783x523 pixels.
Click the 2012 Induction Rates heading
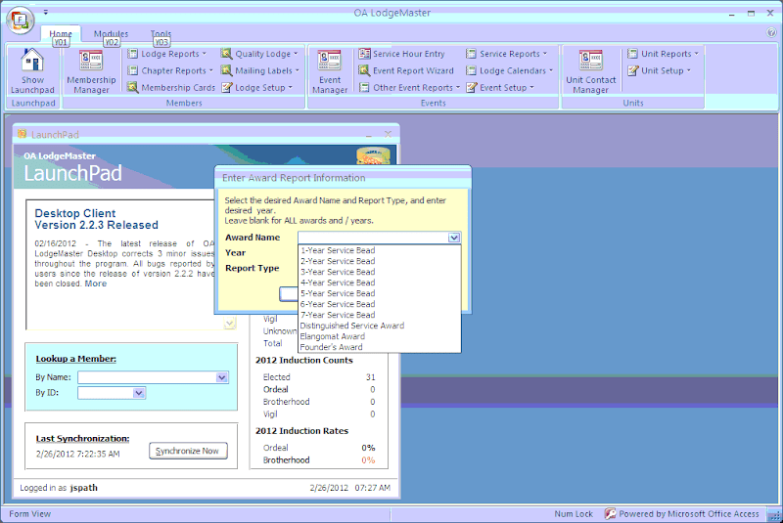[302, 431]
